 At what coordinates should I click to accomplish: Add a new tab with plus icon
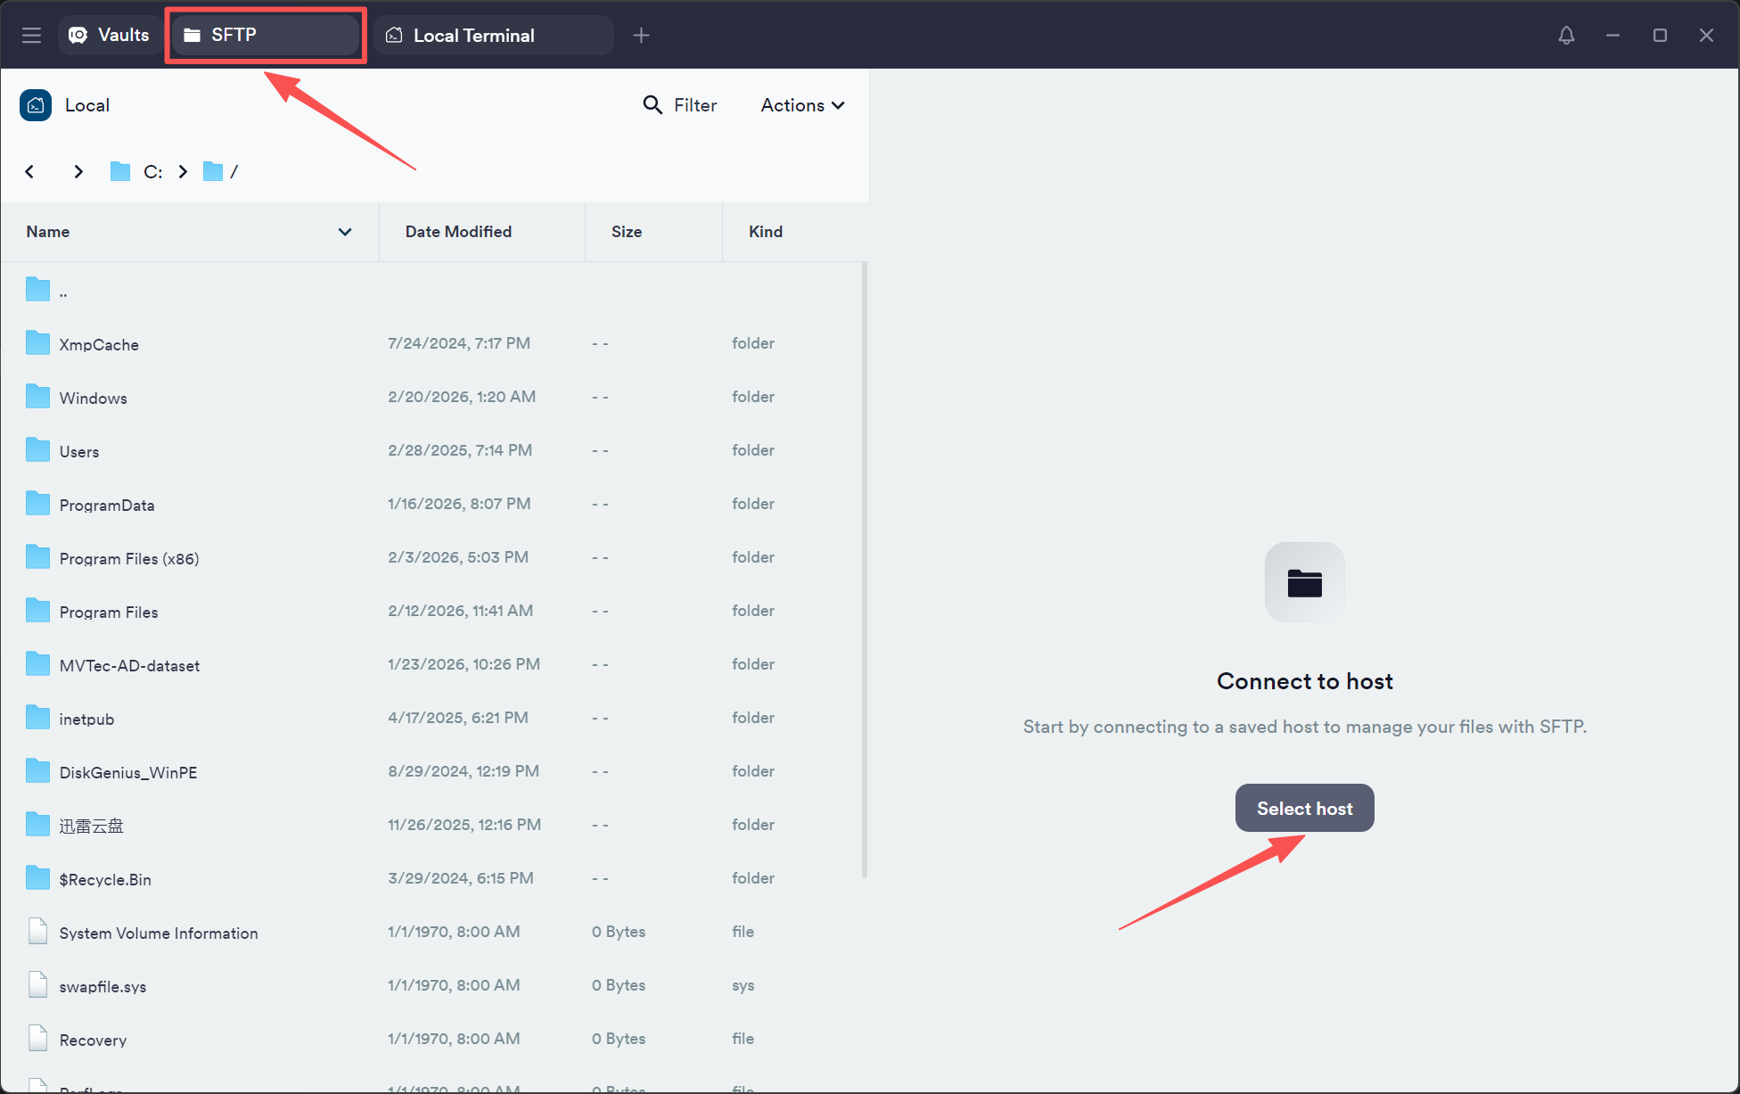[641, 35]
